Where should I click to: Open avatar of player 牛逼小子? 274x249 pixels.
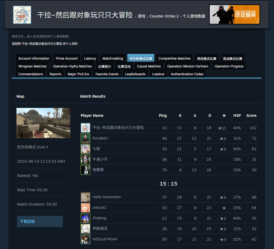pos(85,159)
